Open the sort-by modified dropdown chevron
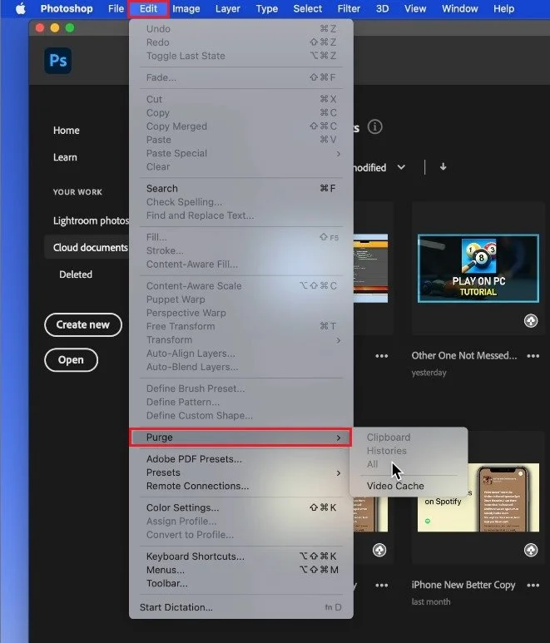550x643 pixels. coord(401,167)
